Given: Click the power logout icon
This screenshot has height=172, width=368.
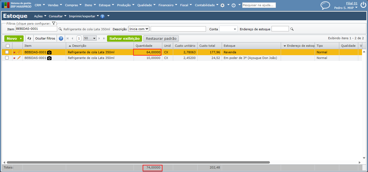Looking at the screenshot, I should coord(363,5).
